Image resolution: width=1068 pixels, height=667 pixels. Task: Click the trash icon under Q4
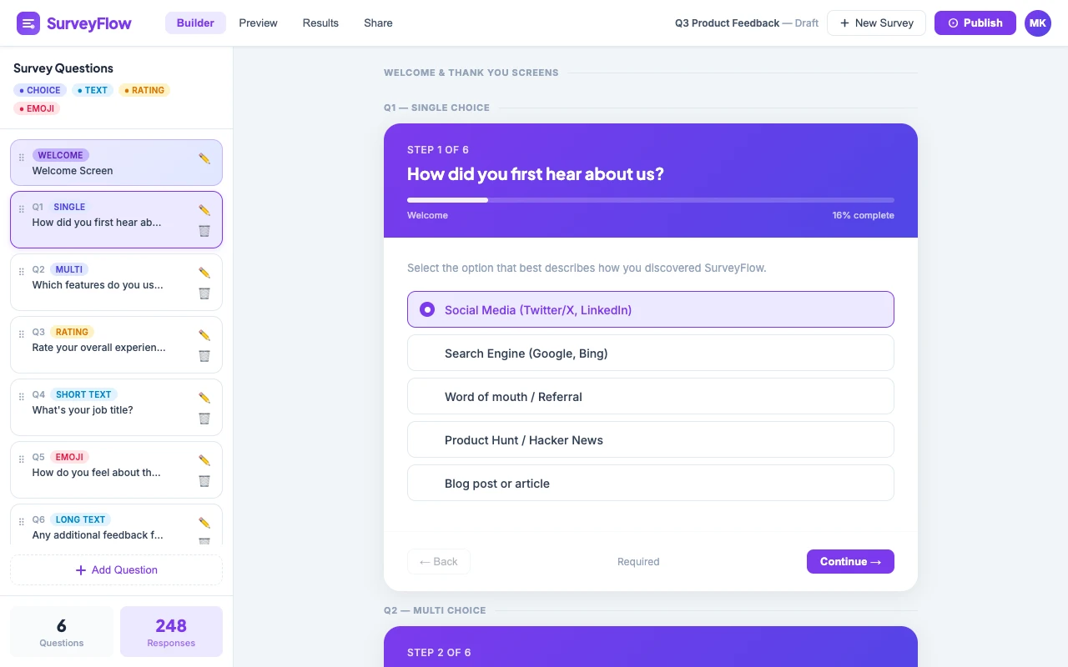tap(204, 419)
